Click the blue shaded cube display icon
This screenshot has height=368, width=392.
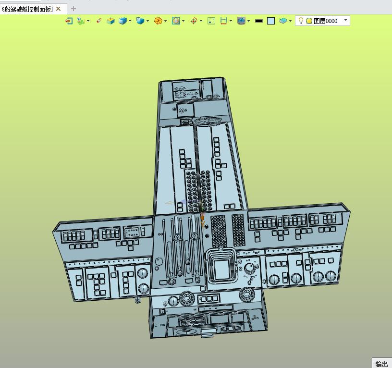point(122,21)
